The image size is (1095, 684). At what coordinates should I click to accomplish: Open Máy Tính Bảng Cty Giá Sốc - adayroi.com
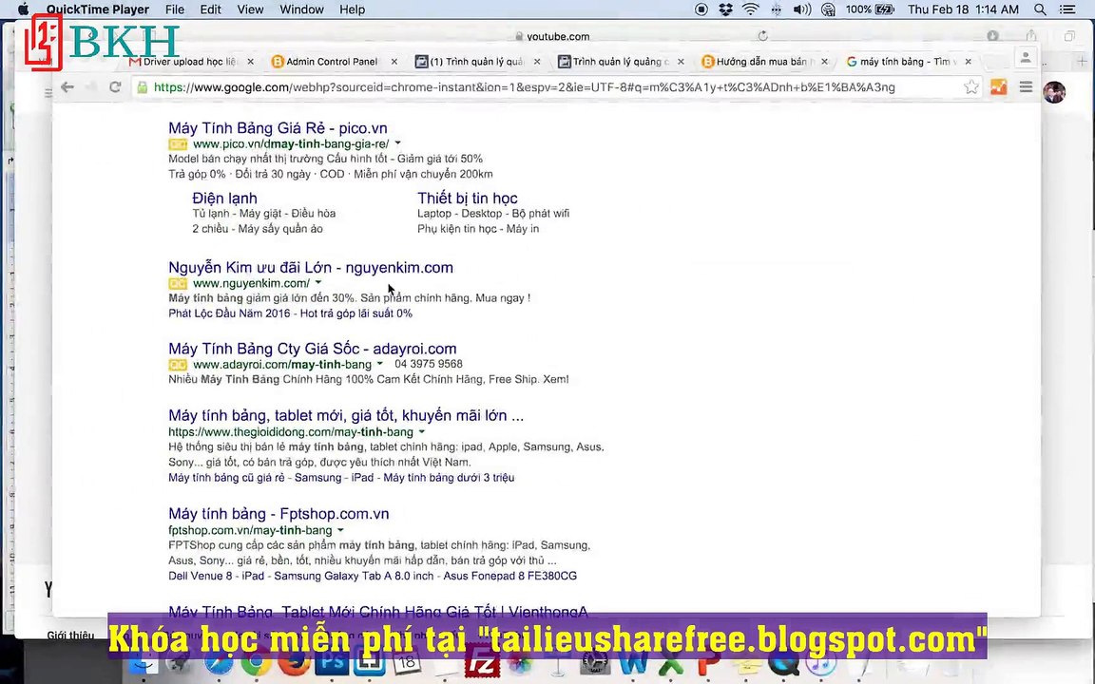312,349
